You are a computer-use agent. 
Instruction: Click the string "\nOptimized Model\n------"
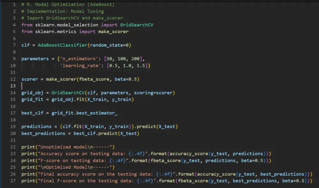point(75,167)
